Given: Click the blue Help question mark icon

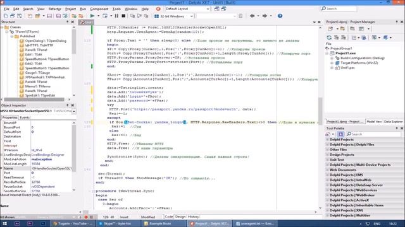Looking at the screenshot, I should click(280, 16).
